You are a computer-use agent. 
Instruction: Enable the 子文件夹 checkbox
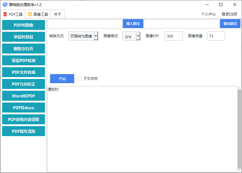(x=79, y=79)
